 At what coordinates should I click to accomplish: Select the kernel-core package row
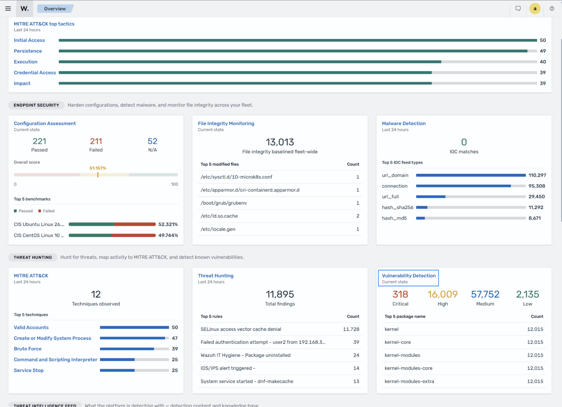click(x=464, y=342)
